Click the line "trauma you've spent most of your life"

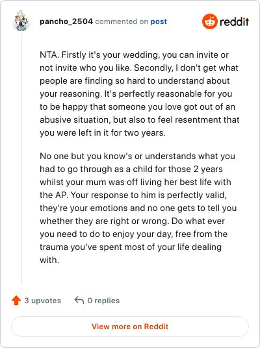click(x=131, y=247)
